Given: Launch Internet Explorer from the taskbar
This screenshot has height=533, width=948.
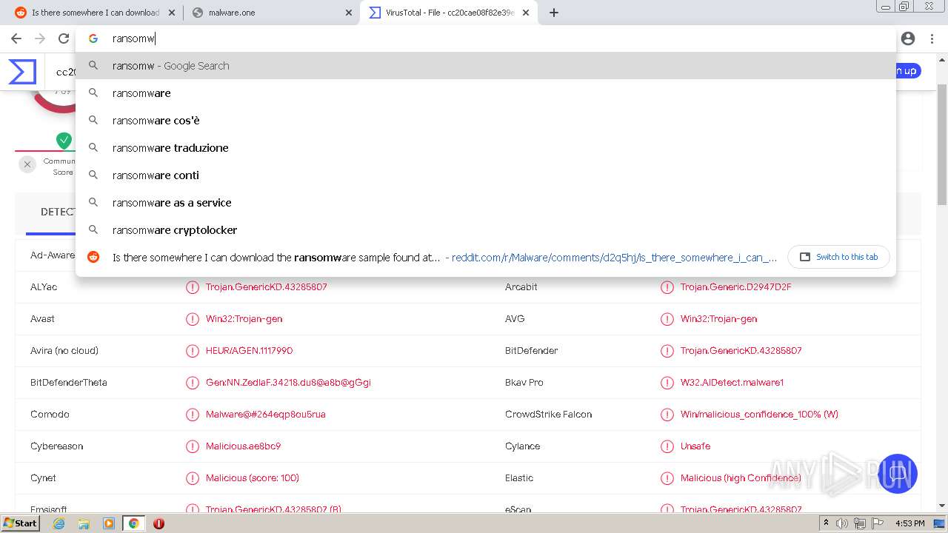Looking at the screenshot, I should (x=59, y=523).
